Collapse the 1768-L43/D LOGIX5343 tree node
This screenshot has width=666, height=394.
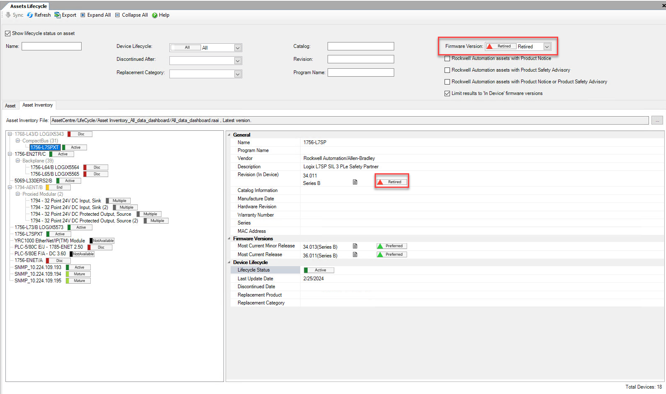(x=10, y=134)
